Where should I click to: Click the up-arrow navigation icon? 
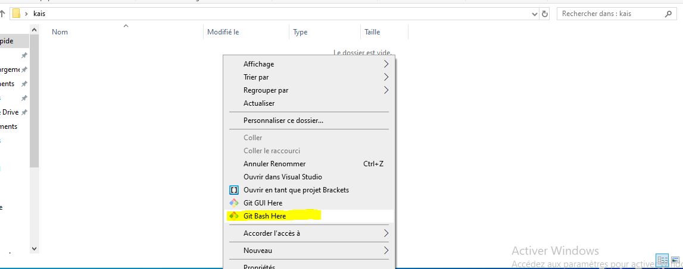pyautogui.click(x=2, y=14)
